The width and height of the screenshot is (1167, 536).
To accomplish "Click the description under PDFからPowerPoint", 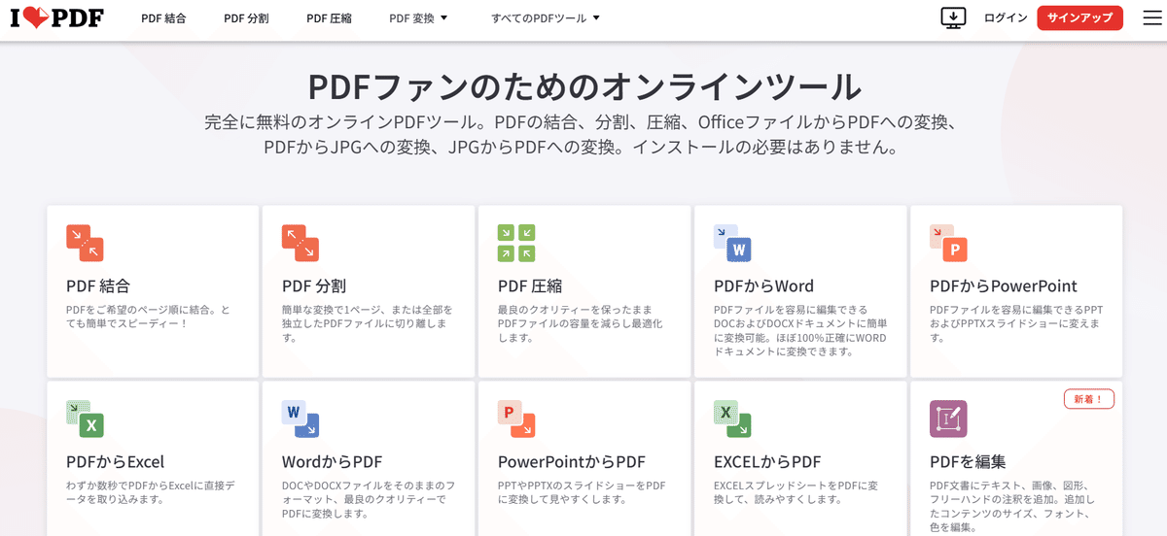I will tap(1016, 323).
